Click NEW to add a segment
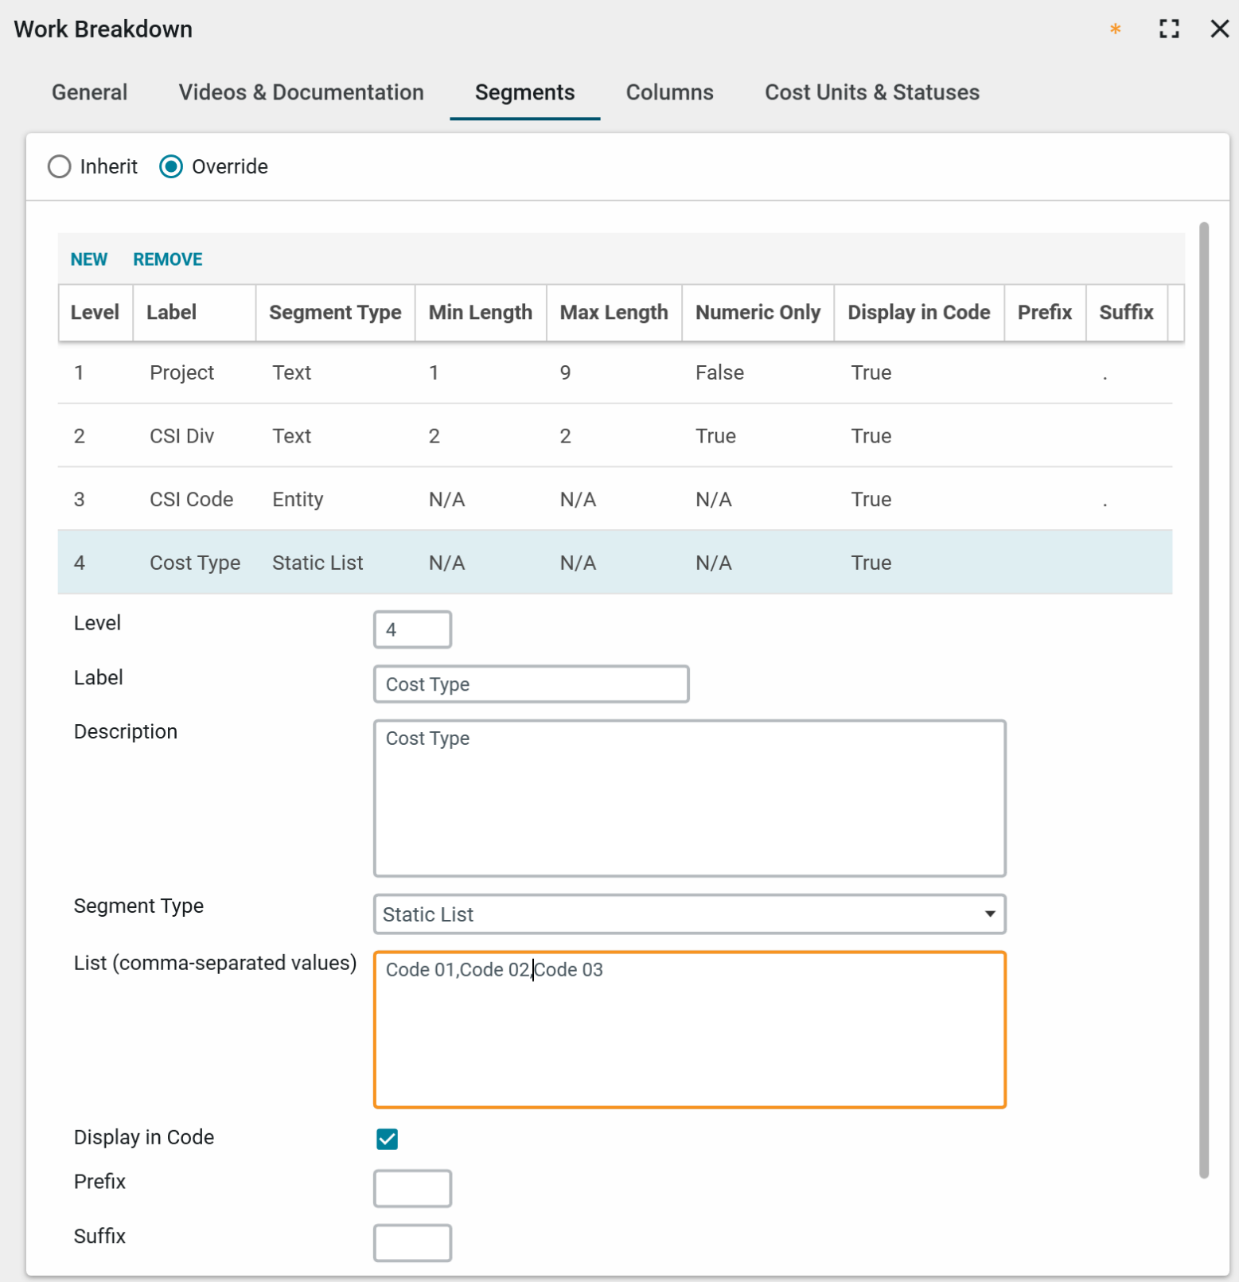This screenshot has width=1239, height=1282. click(88, 259)
